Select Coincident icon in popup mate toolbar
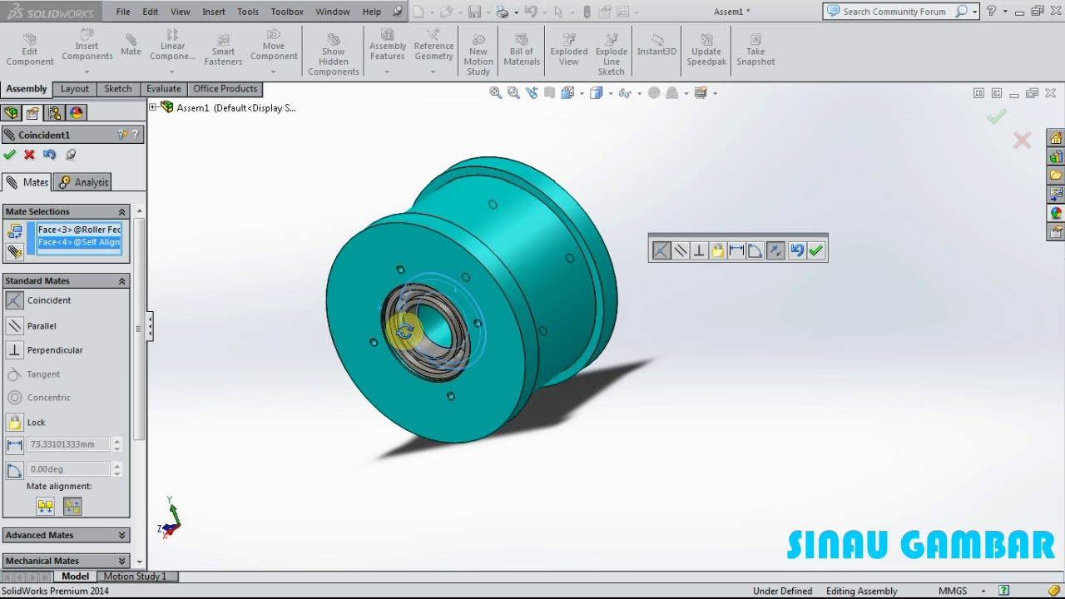1065x599 pixels. [x=661, y=250]
